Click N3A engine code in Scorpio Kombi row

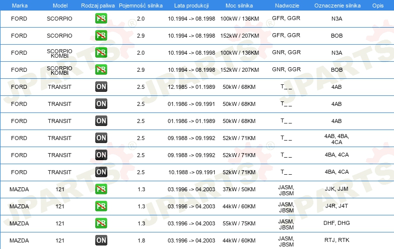pos(337,53)
